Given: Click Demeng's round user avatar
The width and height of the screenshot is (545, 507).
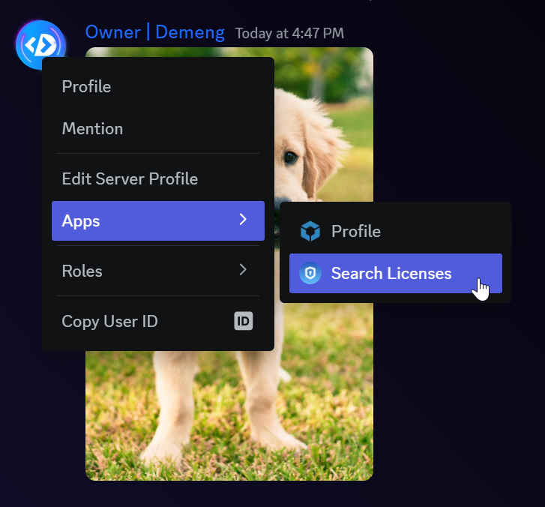Looking at the screenshot, I should tap(39, 45).
